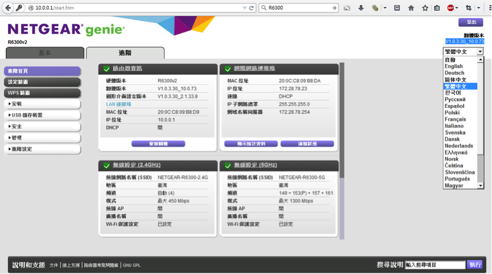Click the 重新開機 reboot button

tap(158, 144)
